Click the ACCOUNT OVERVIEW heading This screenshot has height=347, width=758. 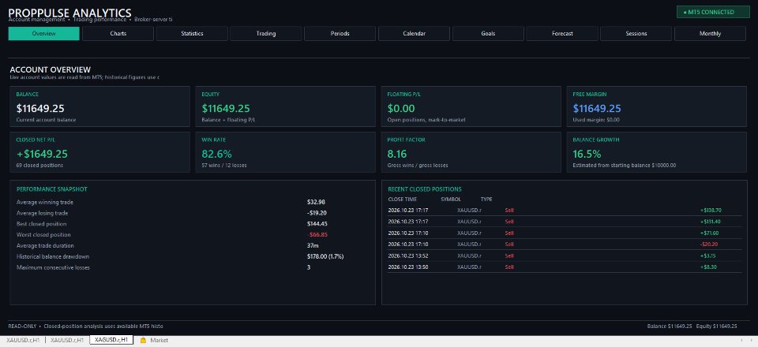point(51,70)
